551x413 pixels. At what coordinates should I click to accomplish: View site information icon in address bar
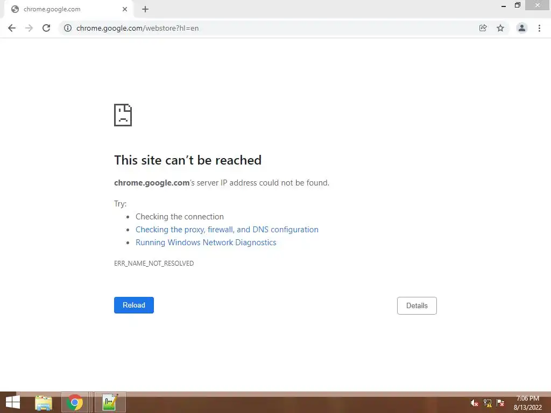tap(68, 28)
